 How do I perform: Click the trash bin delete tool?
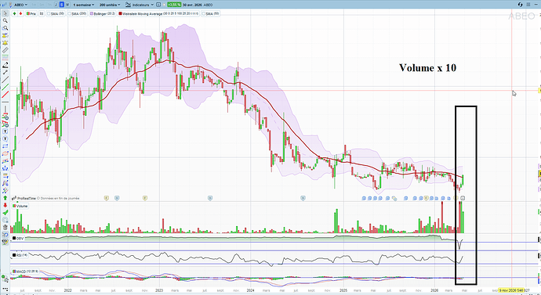coord(5,227)
